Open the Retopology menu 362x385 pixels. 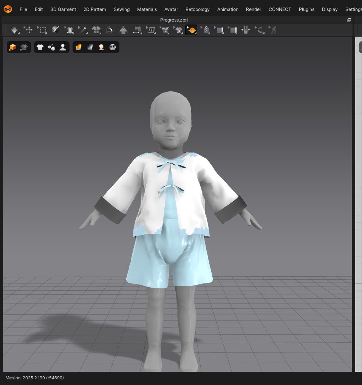(197, 9)
